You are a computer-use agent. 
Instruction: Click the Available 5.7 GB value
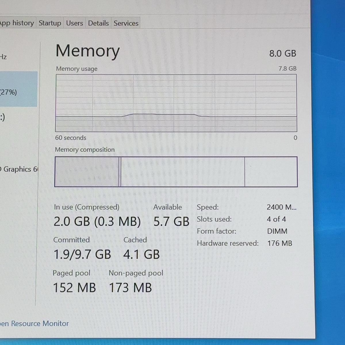171,222
